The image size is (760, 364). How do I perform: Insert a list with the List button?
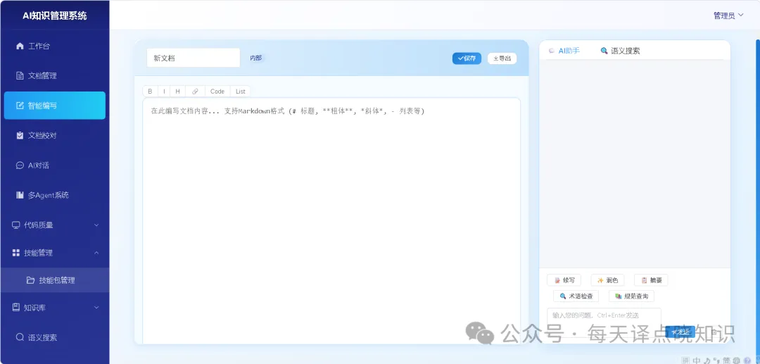click(x=241, y=91)
